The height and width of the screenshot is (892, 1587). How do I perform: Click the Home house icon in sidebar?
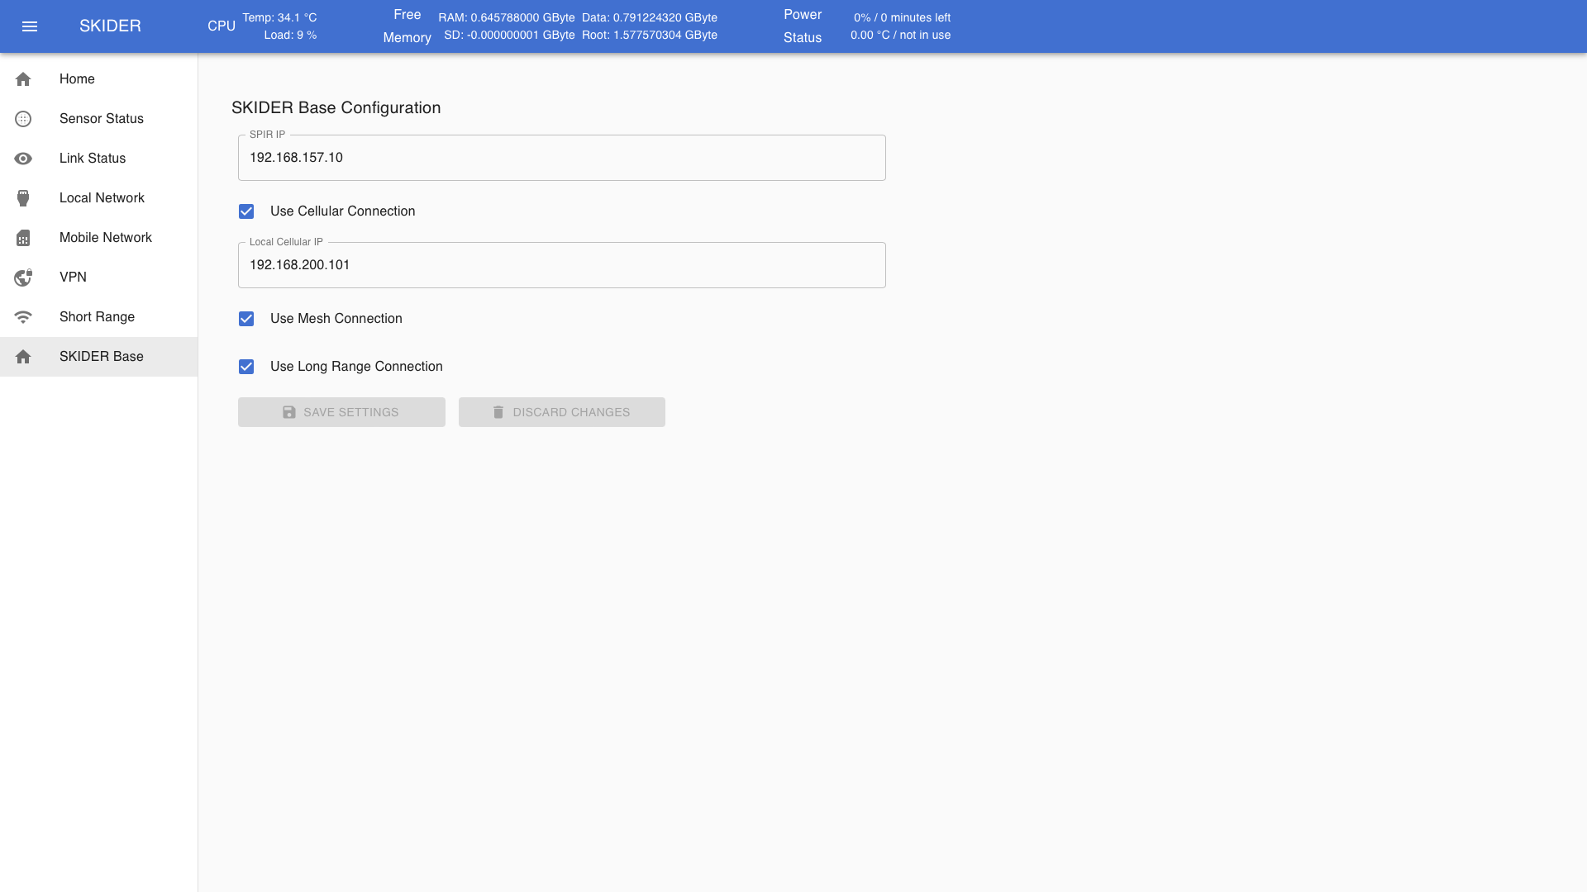(x=23, y=79)
